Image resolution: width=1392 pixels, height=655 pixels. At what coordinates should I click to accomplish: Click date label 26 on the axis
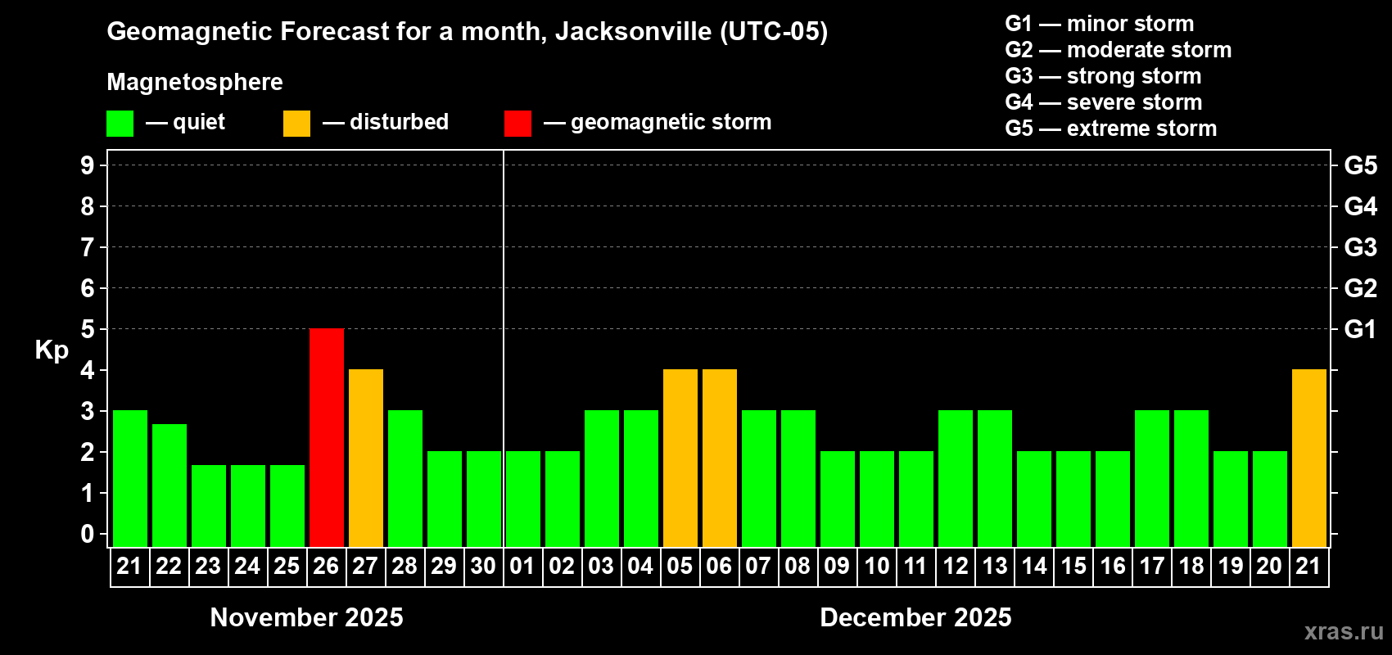coord(326,566)
